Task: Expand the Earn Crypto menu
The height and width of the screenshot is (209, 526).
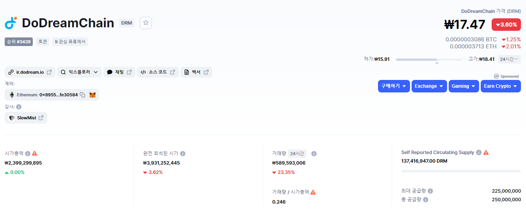Action: click(501, 86)
